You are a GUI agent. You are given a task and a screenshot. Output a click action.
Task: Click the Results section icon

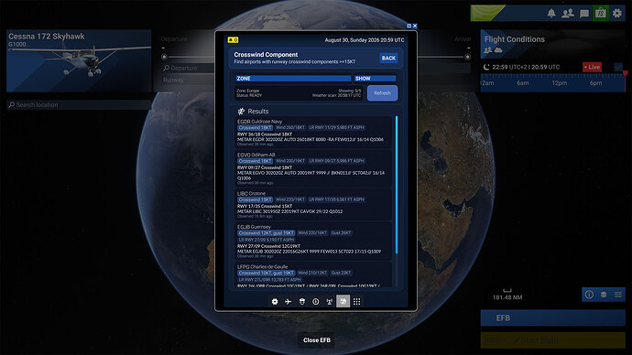tap(241, 112)
